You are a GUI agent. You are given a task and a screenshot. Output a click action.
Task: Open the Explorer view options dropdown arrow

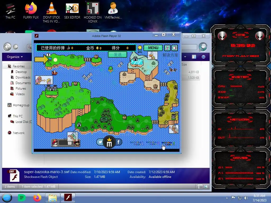point(185,57)
